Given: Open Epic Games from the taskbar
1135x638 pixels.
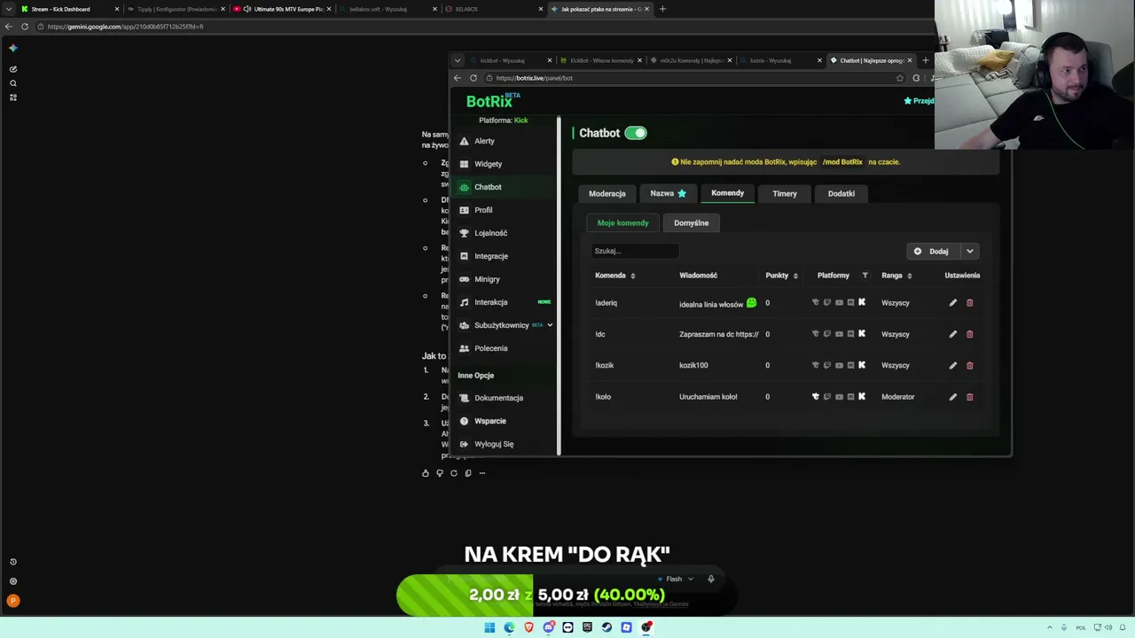Looking at the screenshot, I should (587, 627).
